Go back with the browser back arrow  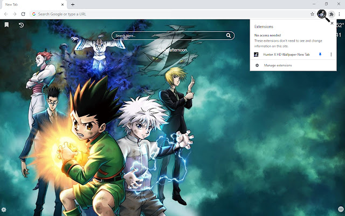(6, 14)
